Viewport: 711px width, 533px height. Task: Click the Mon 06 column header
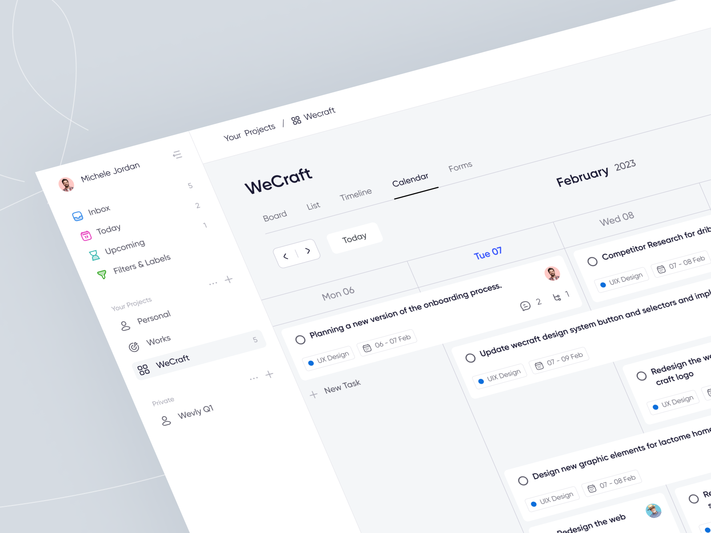[338, 293]
